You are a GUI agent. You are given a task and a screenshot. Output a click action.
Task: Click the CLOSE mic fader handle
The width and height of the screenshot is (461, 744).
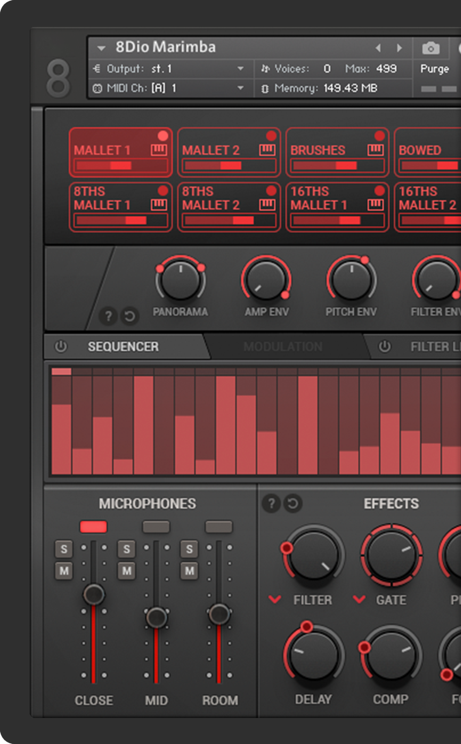(93, 594)
